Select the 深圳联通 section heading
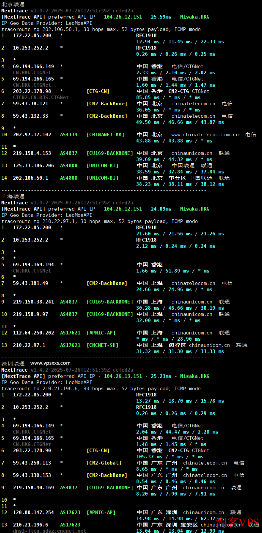This screenshot has width=262, height=533. point(13,363)
